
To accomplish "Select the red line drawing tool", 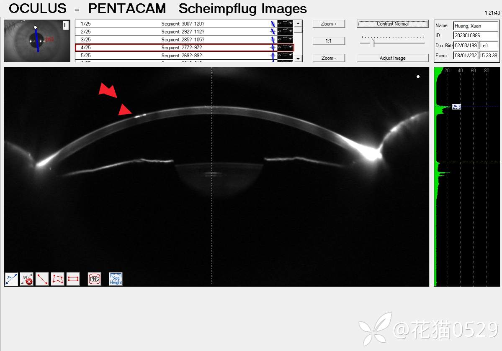I will (x=42, y=279).
